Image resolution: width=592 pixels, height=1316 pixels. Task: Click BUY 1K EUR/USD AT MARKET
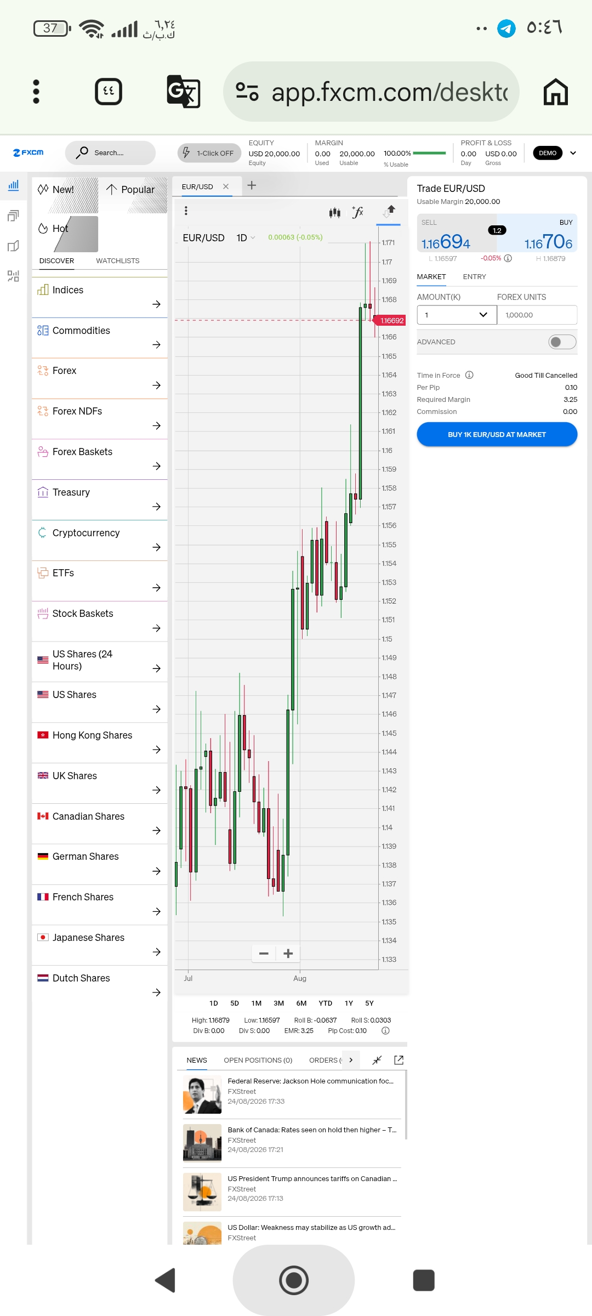pyautogui.click(x=497, y=434)
